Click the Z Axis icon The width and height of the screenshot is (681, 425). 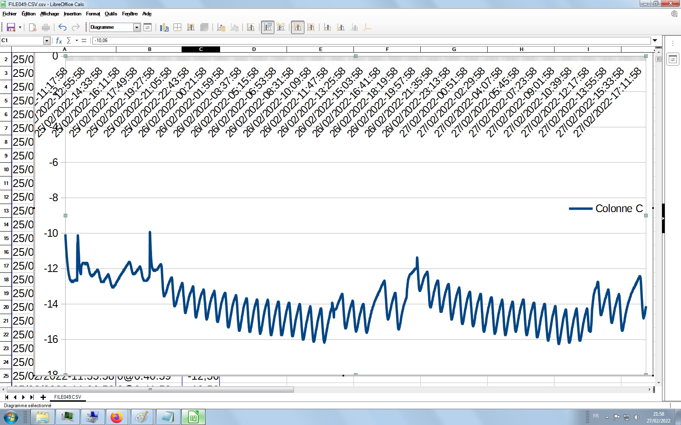point(354,28)
